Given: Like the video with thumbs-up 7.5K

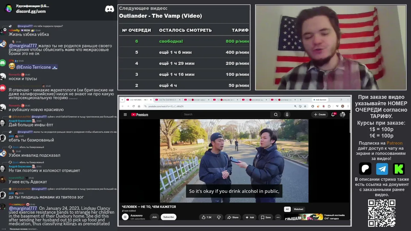Looking at the screenshot, I should click(206, 217).
